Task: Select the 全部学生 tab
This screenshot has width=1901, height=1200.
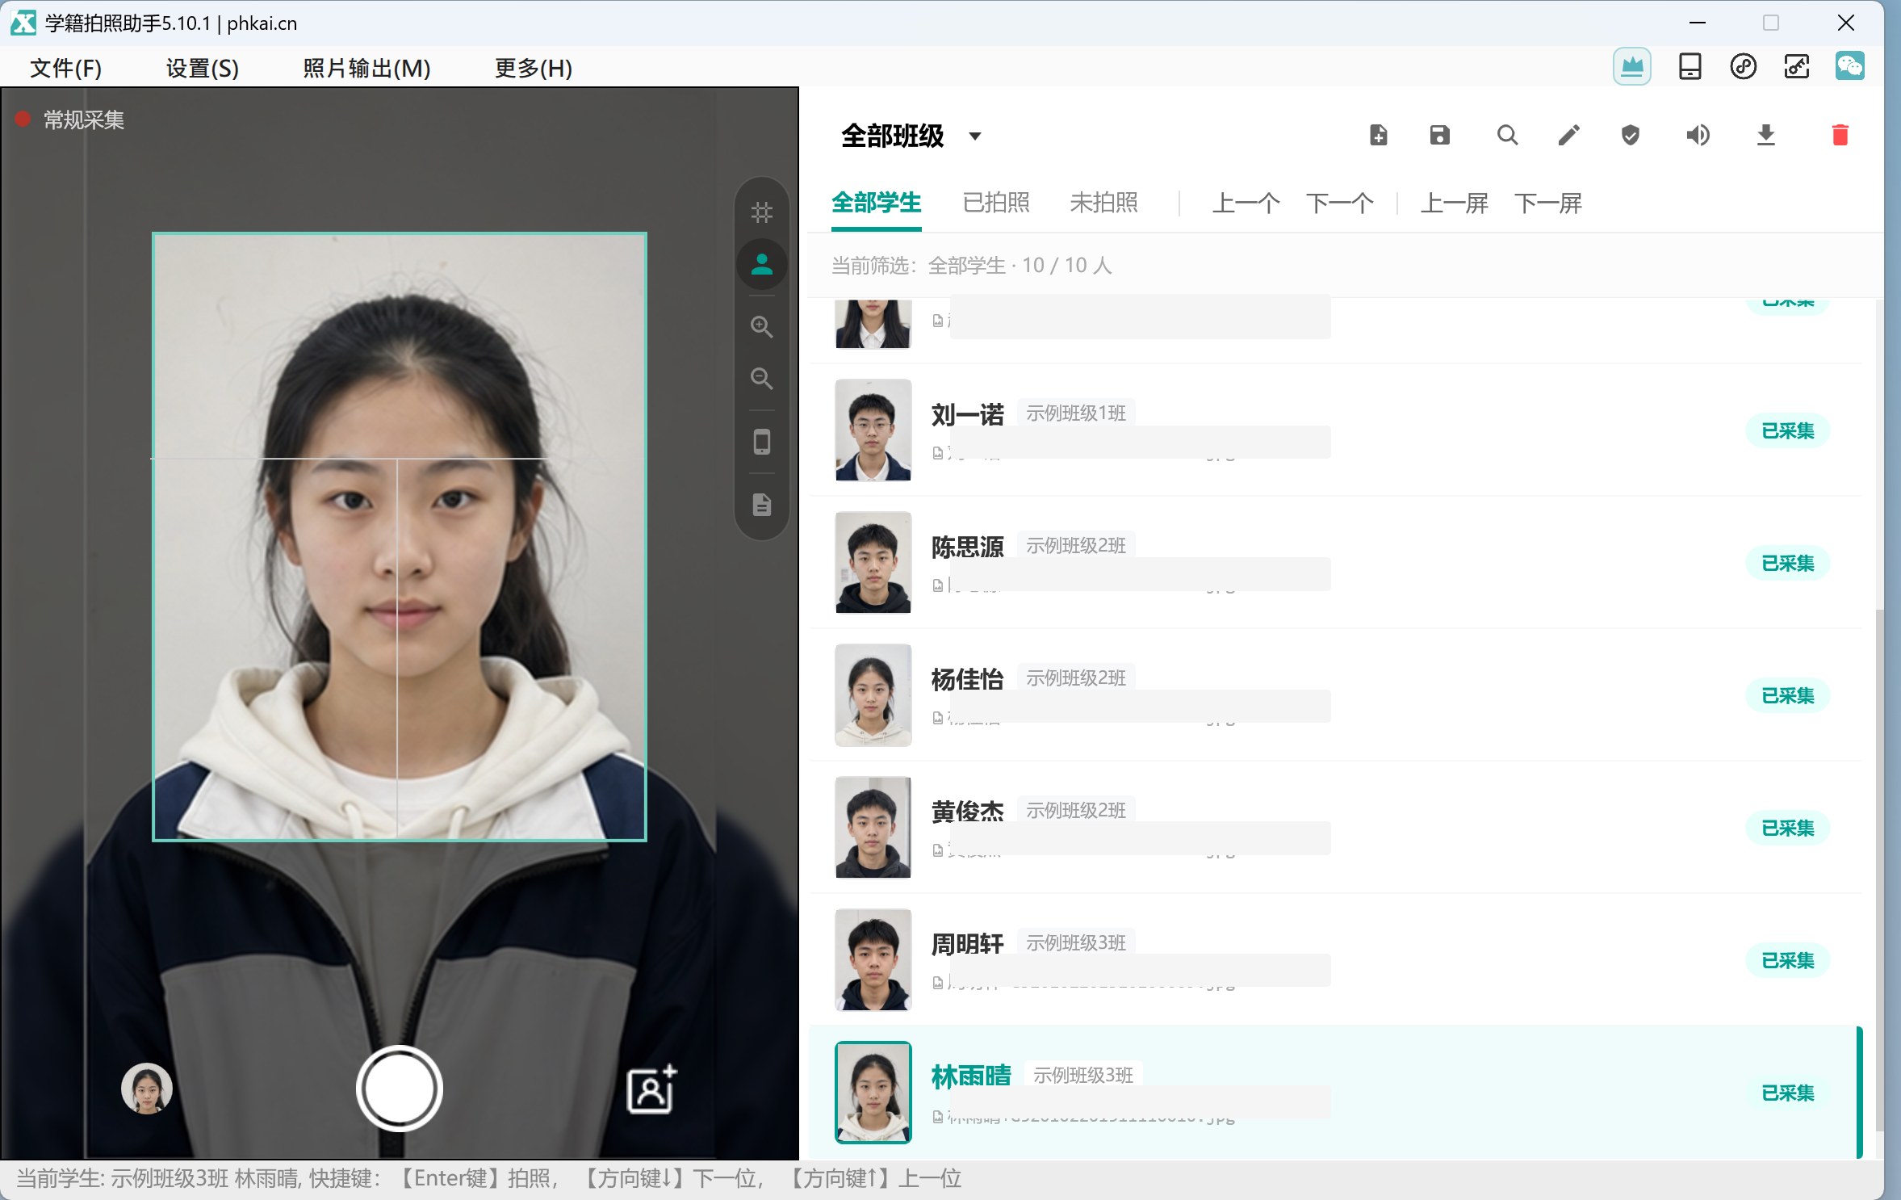Action: coord(876,203)
